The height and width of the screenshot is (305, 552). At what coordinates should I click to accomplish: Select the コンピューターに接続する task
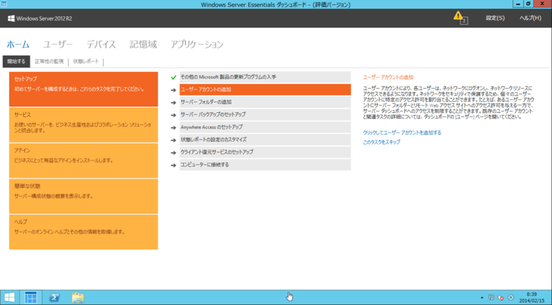[x=265, y=165]
